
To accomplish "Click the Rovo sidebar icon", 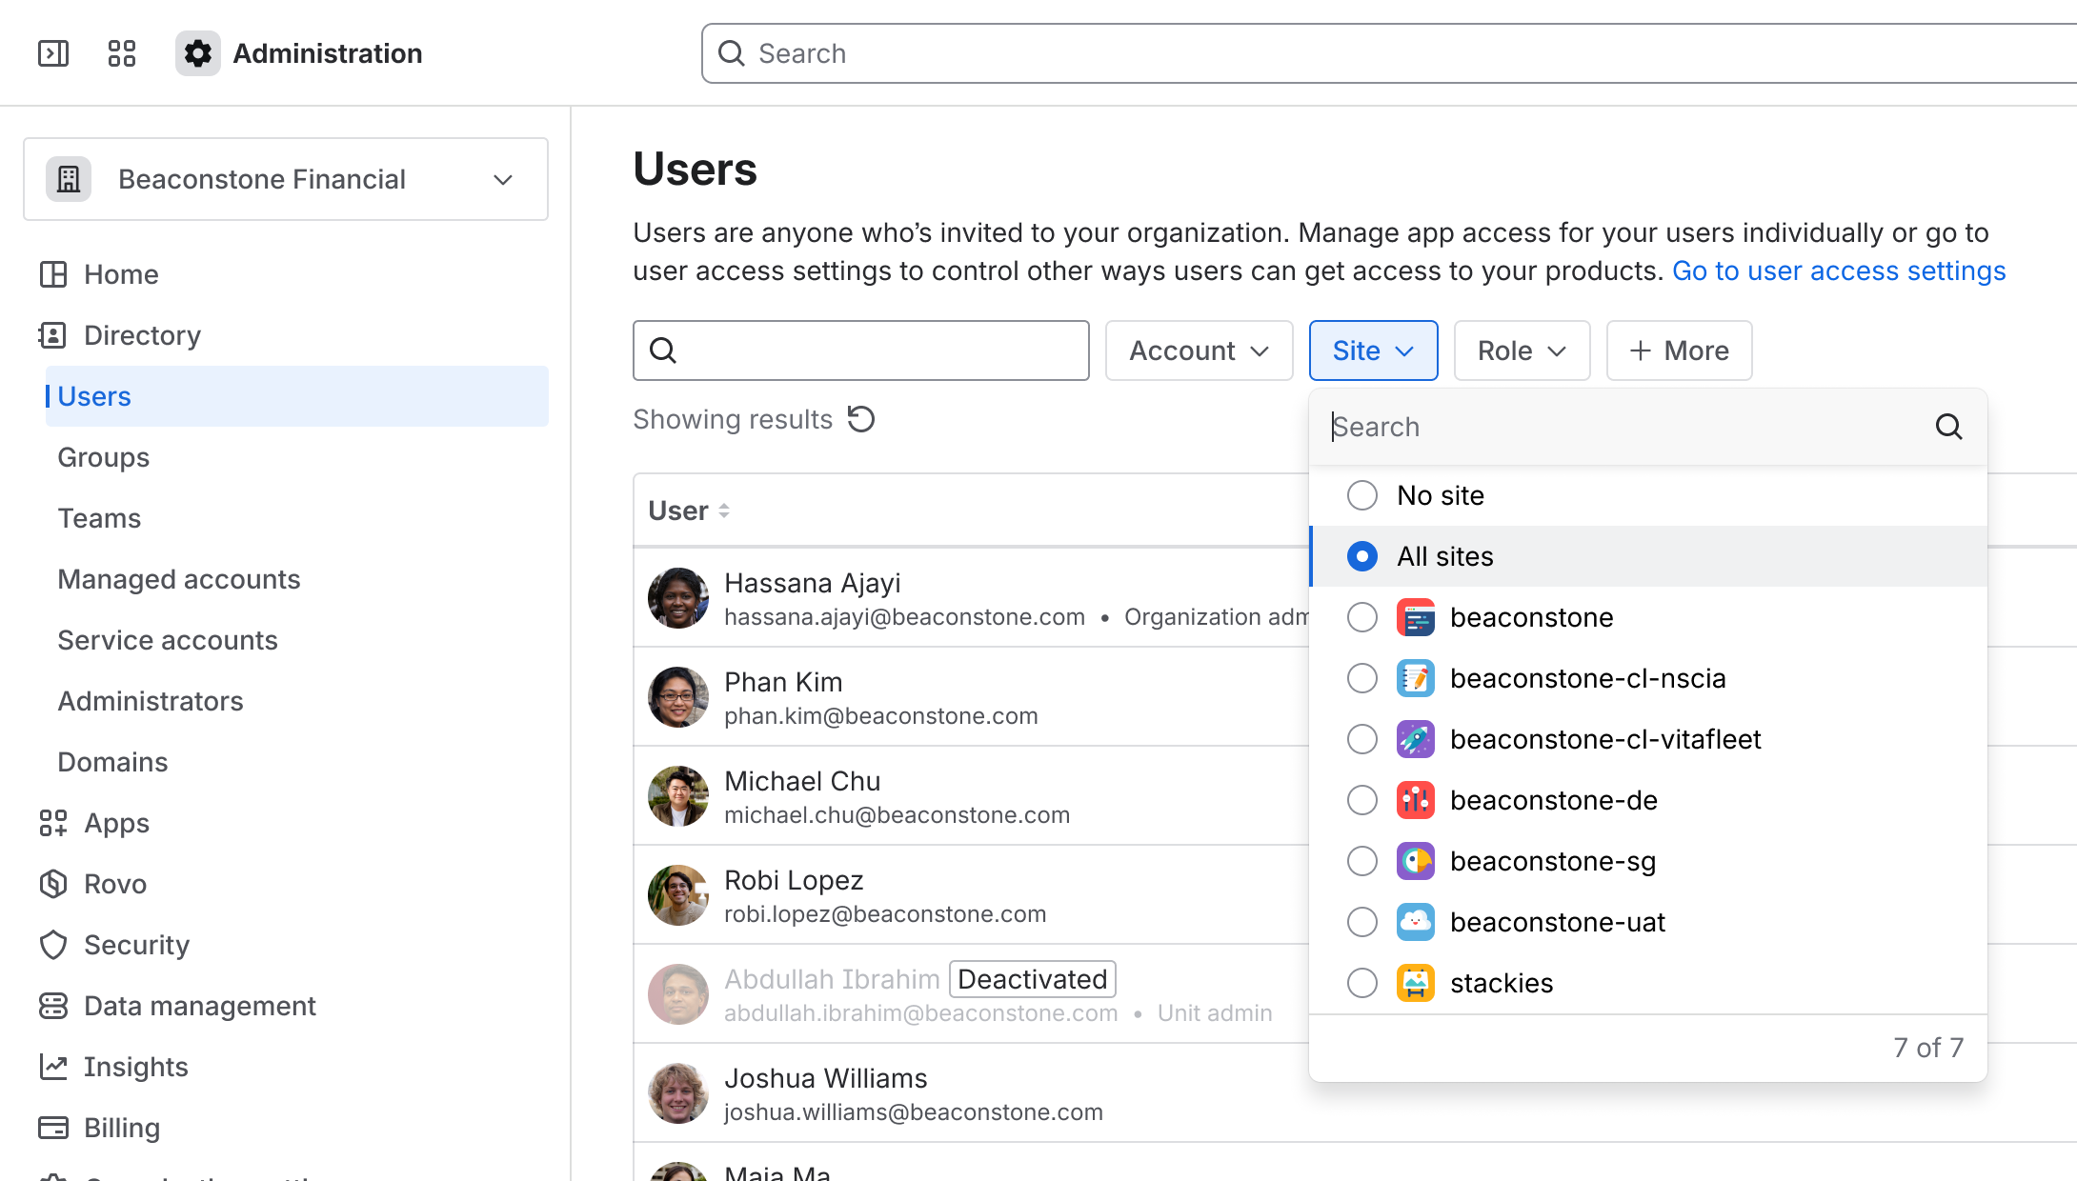I will [53, 884].
